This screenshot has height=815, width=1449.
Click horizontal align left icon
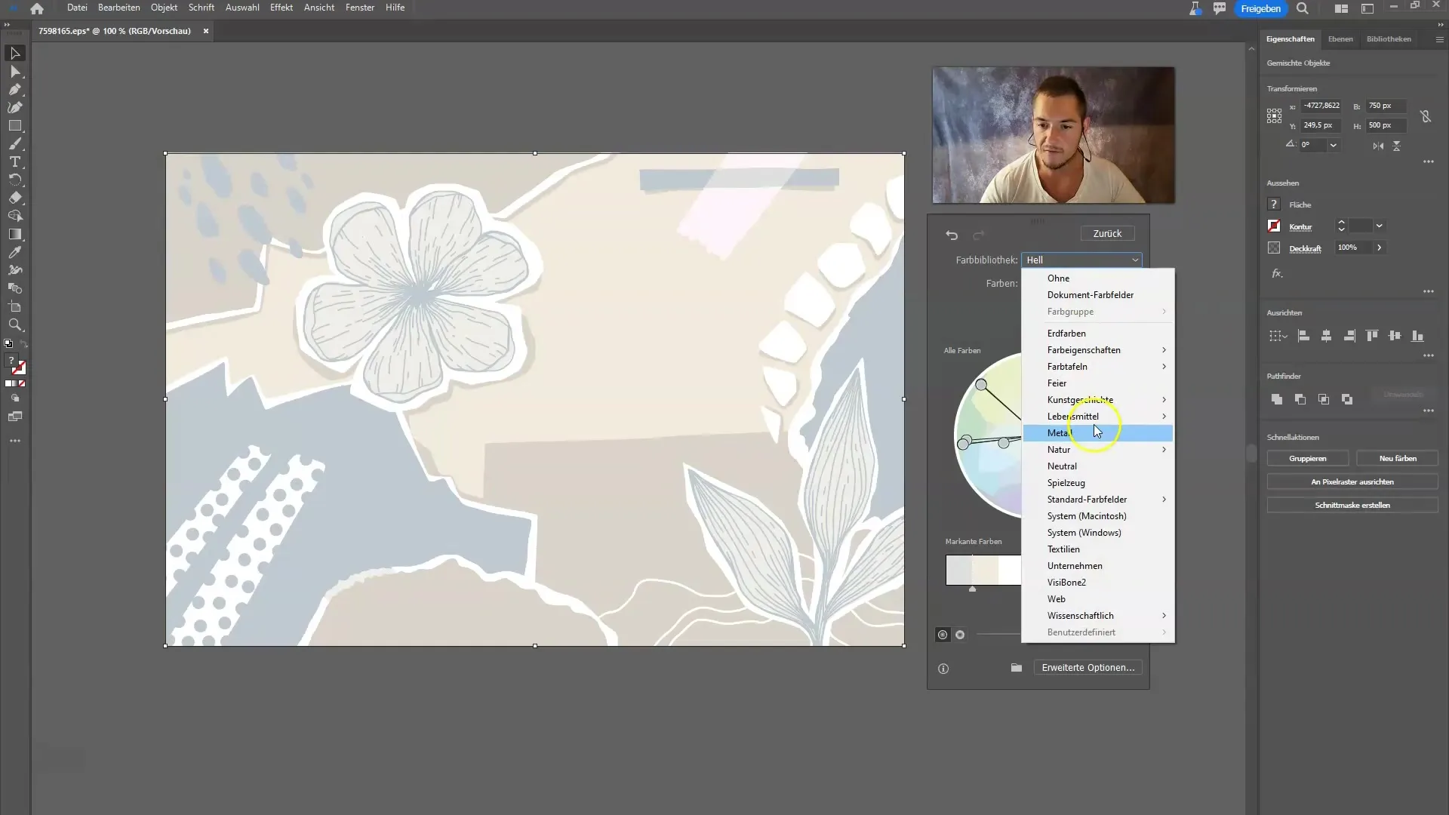point(1303,336)
